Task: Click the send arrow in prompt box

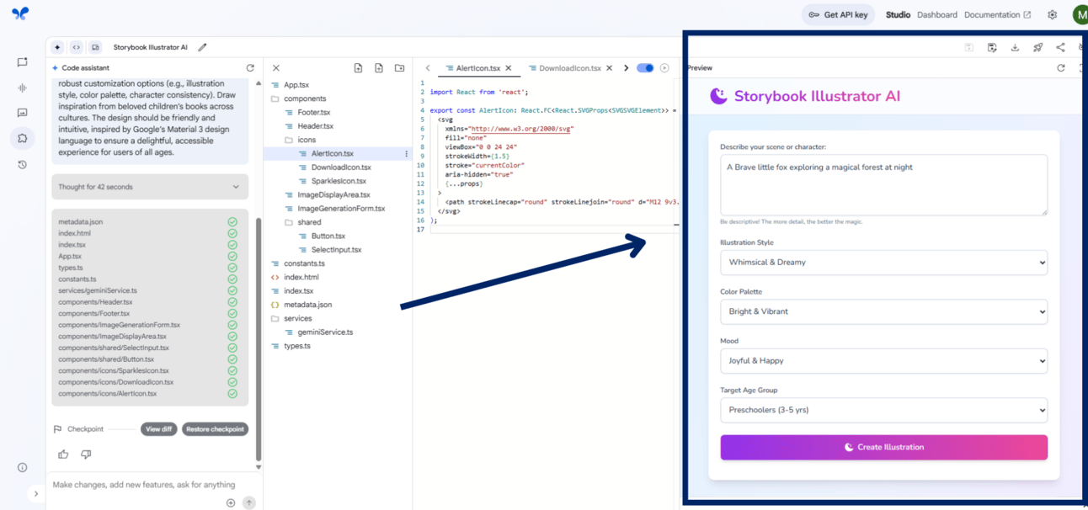Action: point(249,502)
